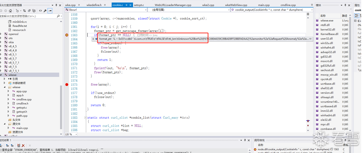Image resolution: width=364 pixels, height=153 pixels.
Task: Click the Home icon in Solution Explorer toolbar
Action: (11, 11)
